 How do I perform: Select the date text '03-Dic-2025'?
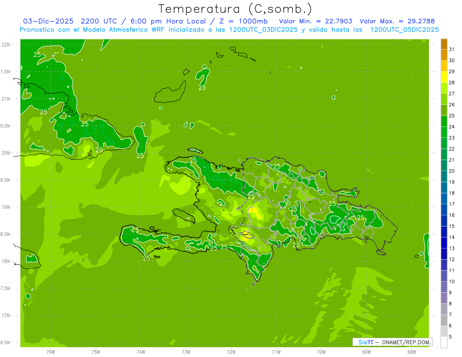[x=49, y=22]
